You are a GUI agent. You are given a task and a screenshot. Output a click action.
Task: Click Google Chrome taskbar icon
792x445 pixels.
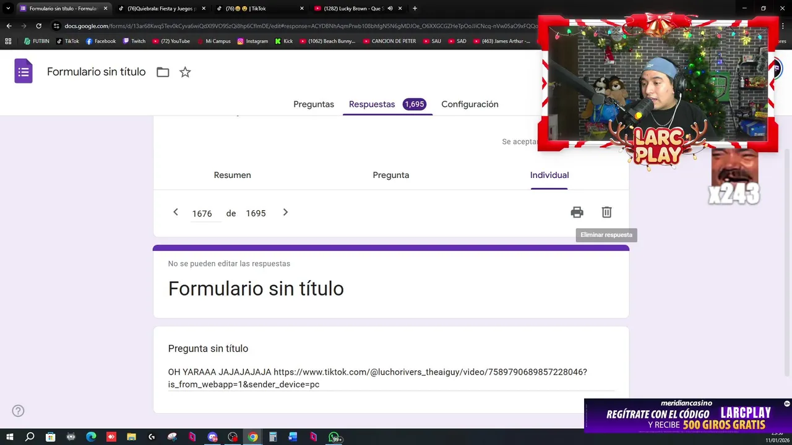pos(253,437)
